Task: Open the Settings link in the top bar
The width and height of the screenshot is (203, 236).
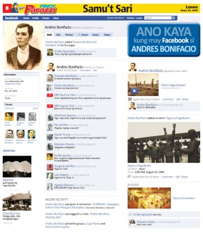Action: (131, 18)
